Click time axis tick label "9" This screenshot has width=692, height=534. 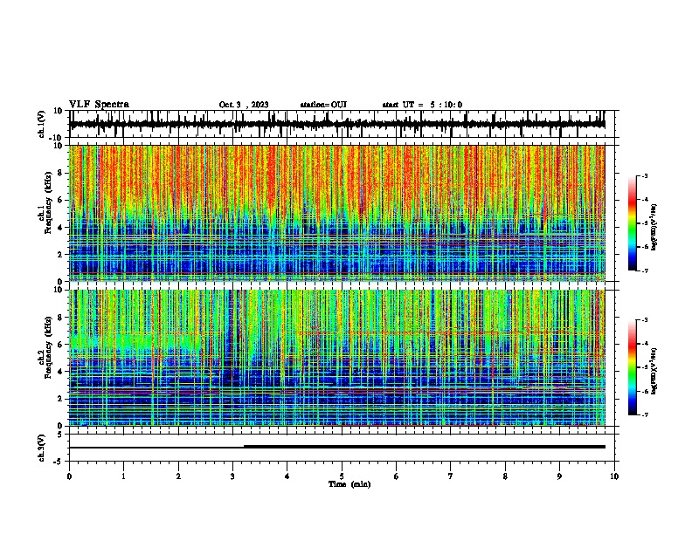point(559,476)
